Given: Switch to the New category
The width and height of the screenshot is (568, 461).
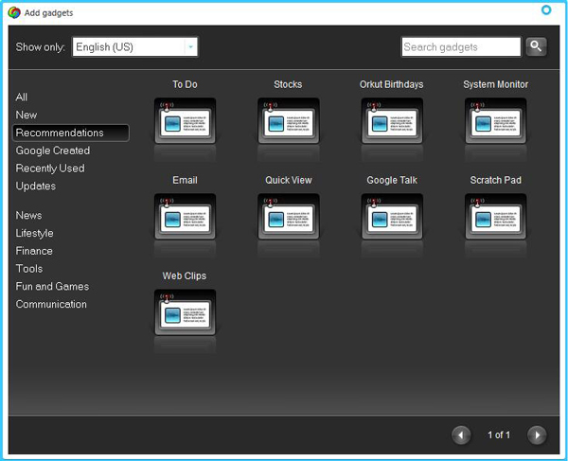Looking at the screenshot, I should [27, 115].
